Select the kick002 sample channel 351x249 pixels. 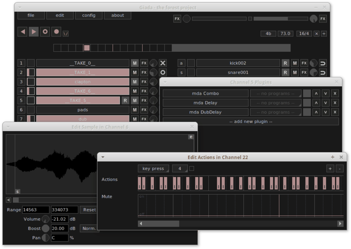coord(238,63)
